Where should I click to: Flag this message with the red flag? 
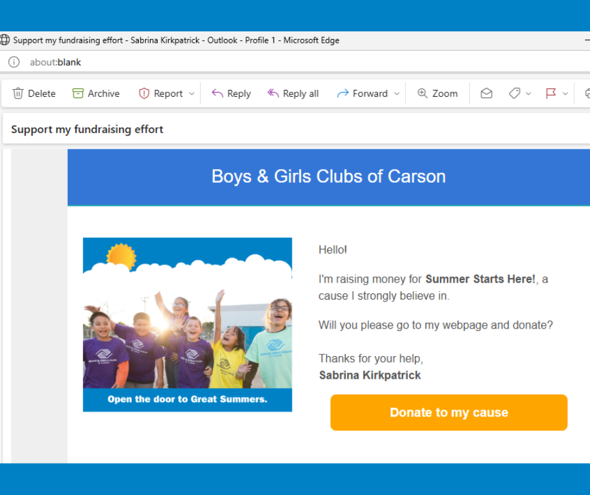550,93
